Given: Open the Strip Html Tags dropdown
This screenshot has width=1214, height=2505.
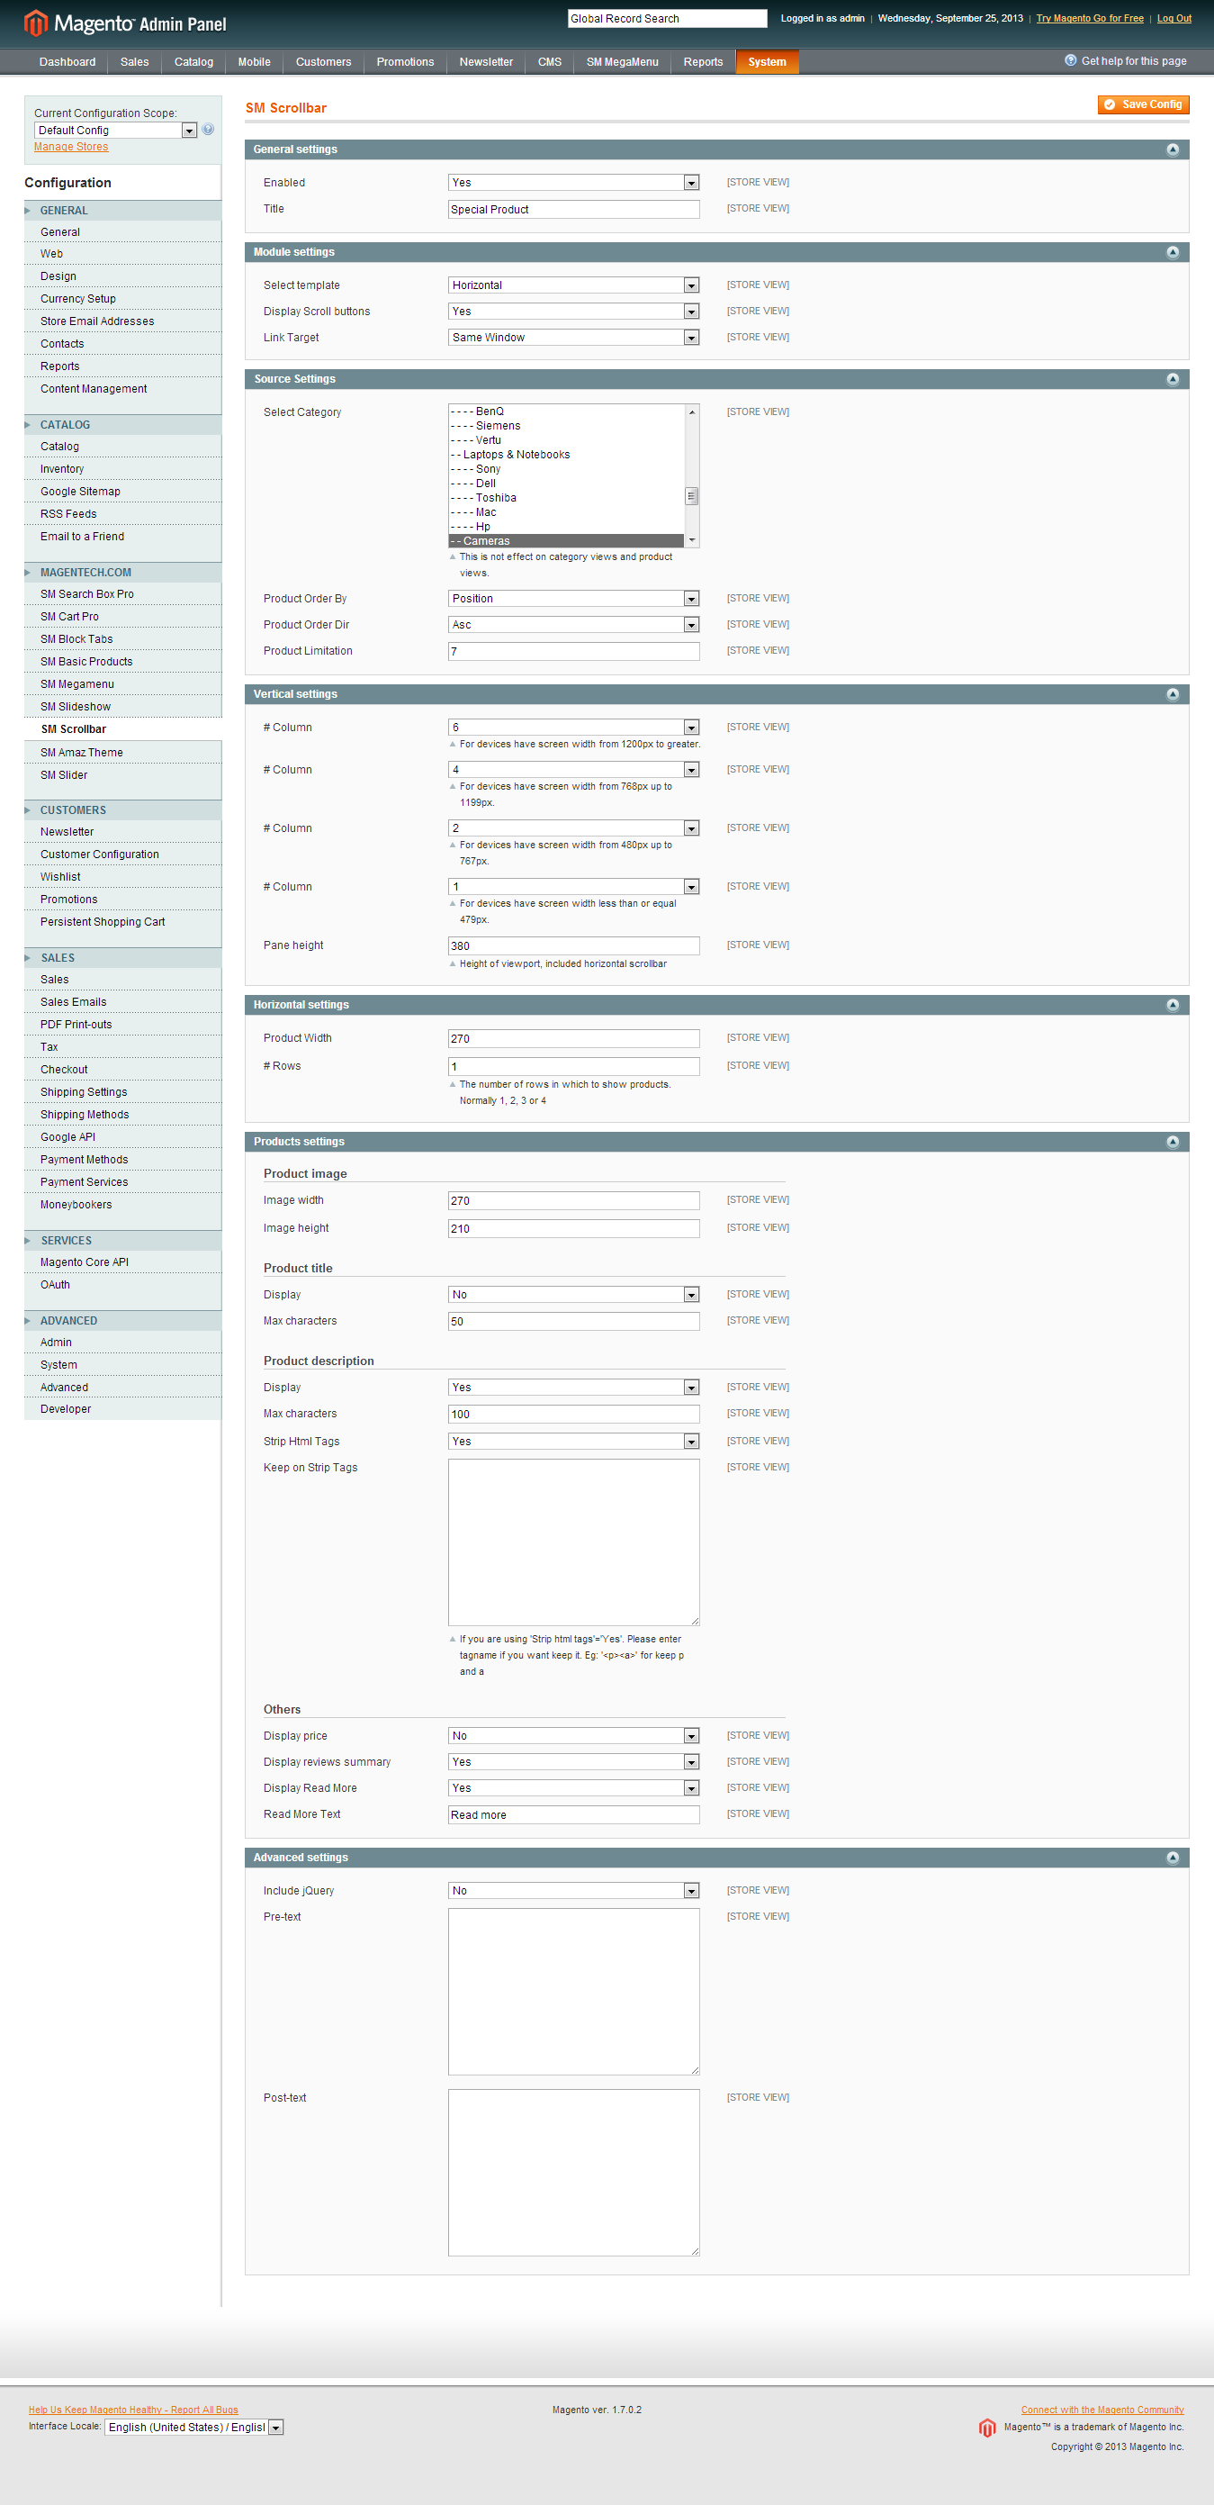Looking at the screenshot, I should [573, 1442].
